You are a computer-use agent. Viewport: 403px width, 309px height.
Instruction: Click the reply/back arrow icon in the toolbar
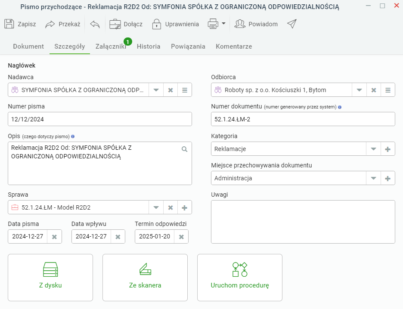[95, 24]
